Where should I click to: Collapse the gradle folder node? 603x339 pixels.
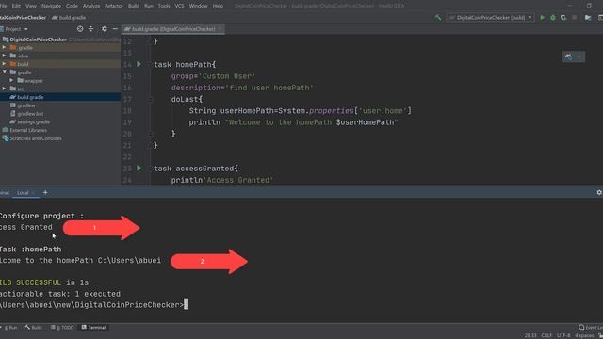pos(4,73)
